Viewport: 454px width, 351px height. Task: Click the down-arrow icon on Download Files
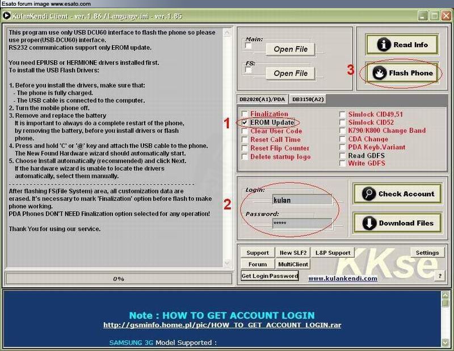pyautogui.click(x=369, y=223)
